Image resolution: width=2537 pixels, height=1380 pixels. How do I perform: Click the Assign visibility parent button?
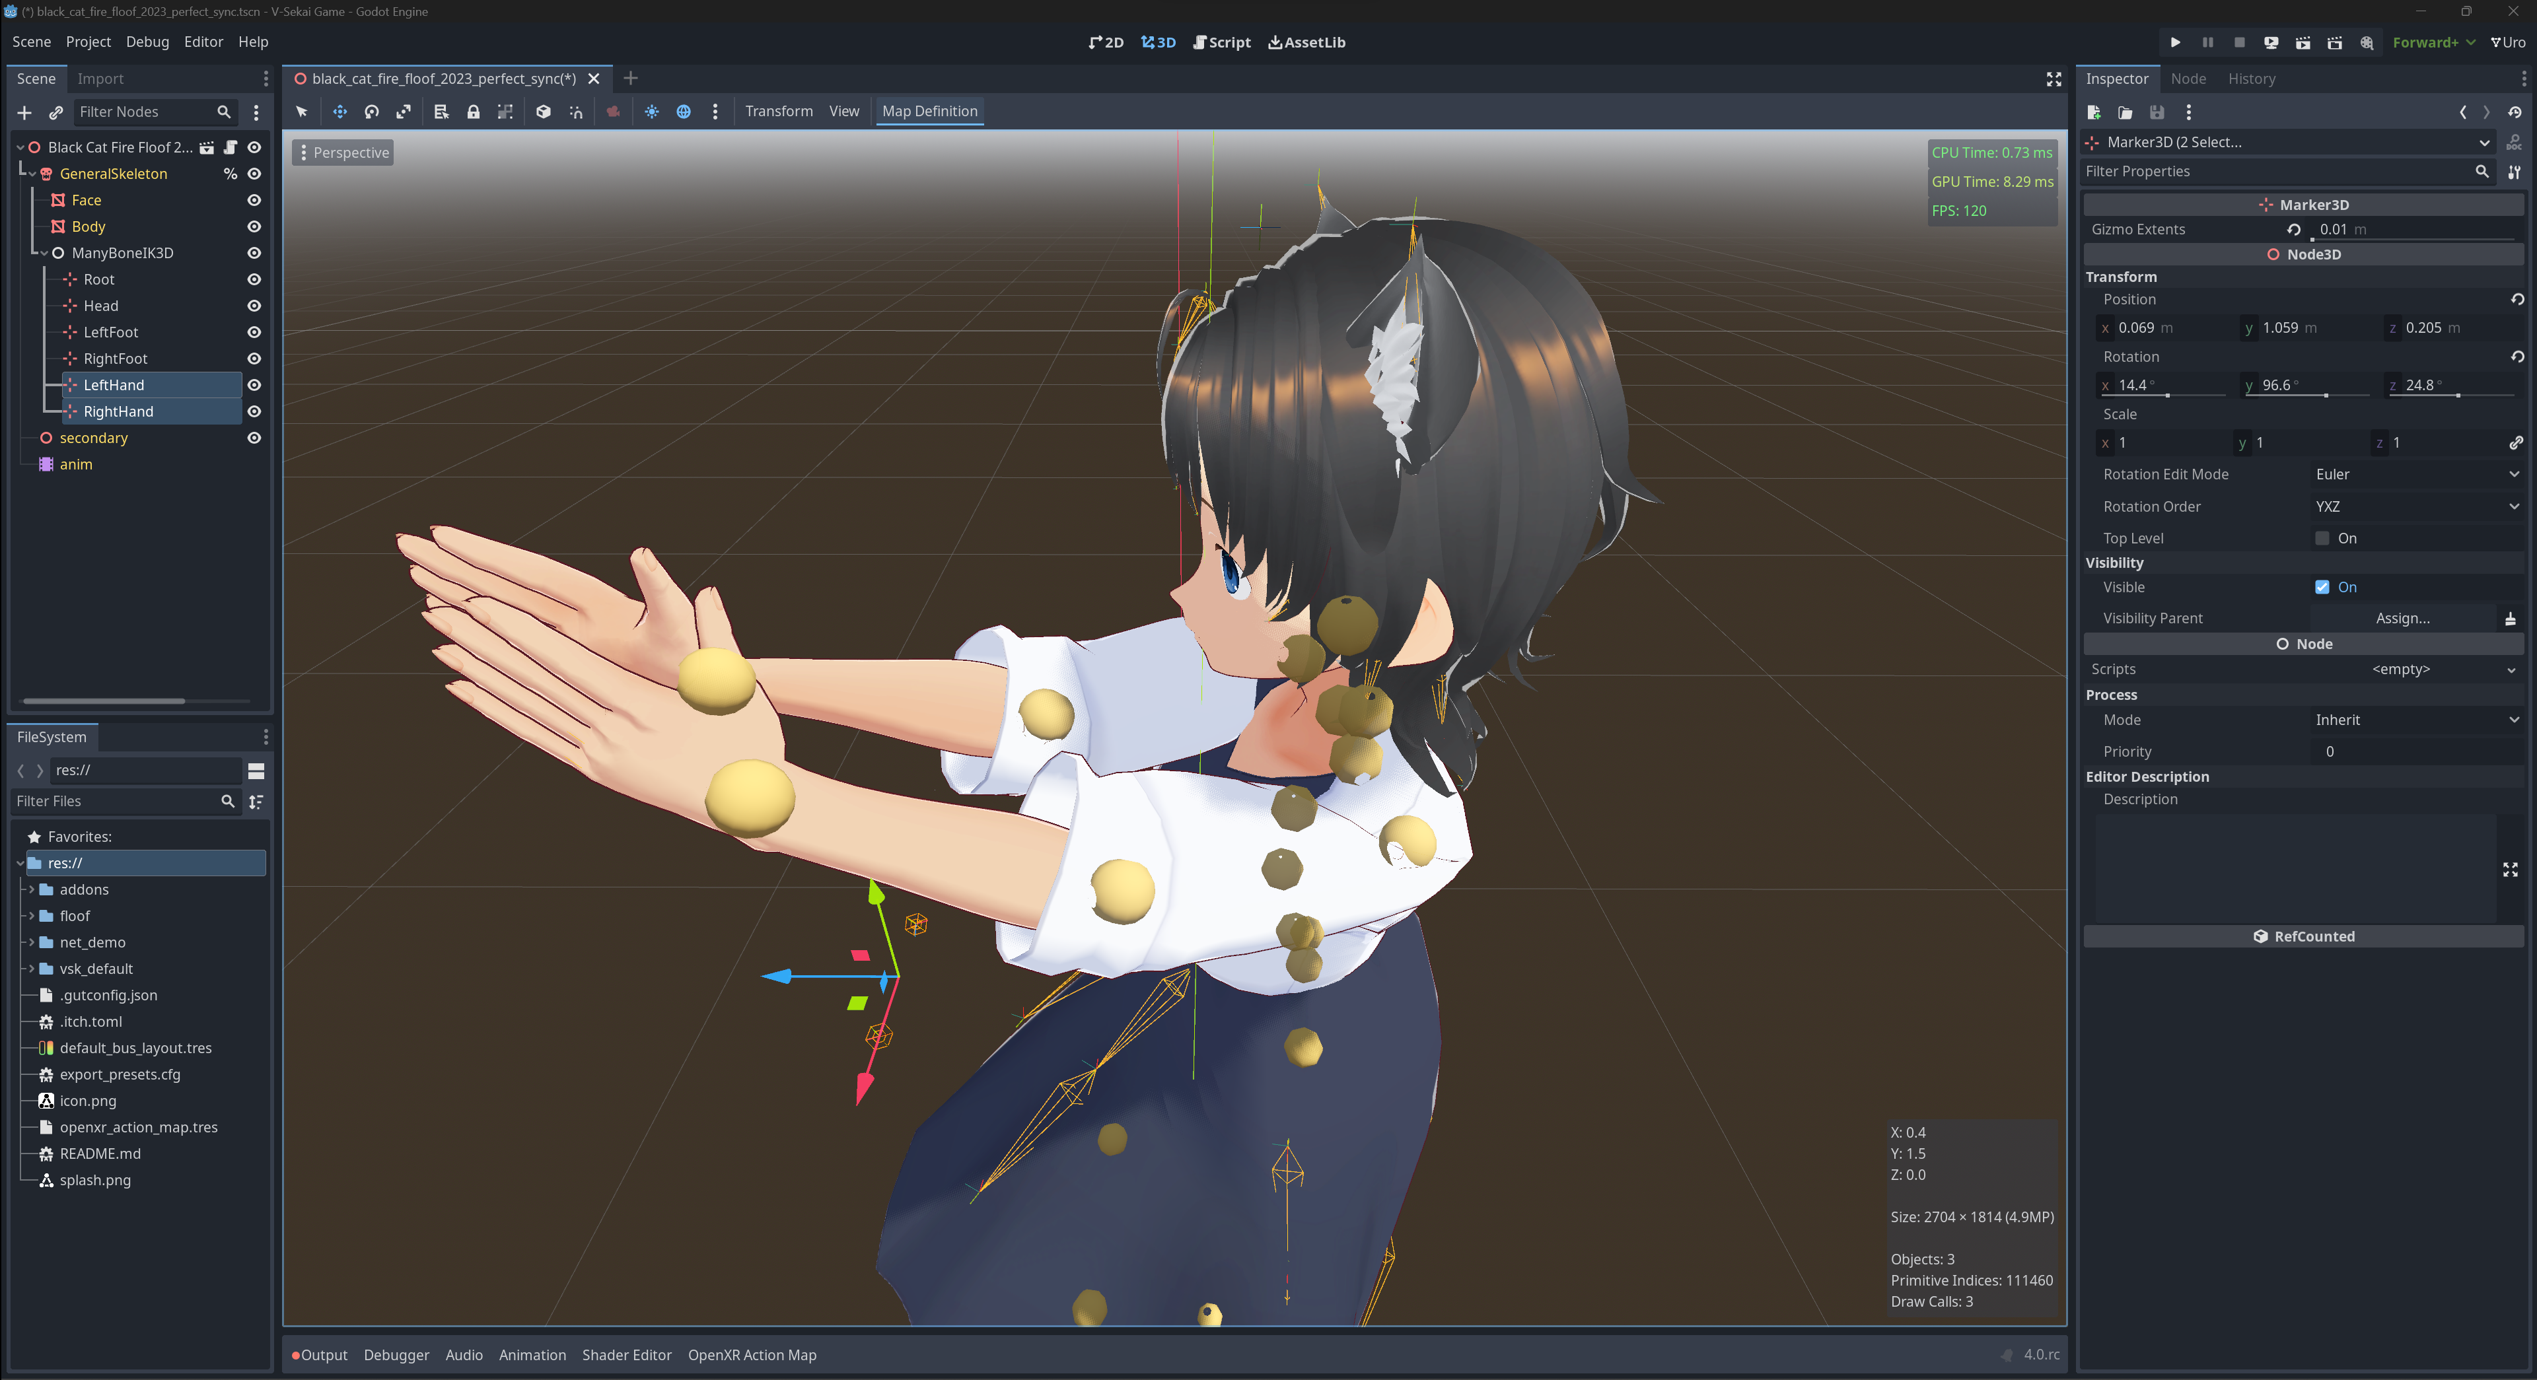pos(2402,618)
